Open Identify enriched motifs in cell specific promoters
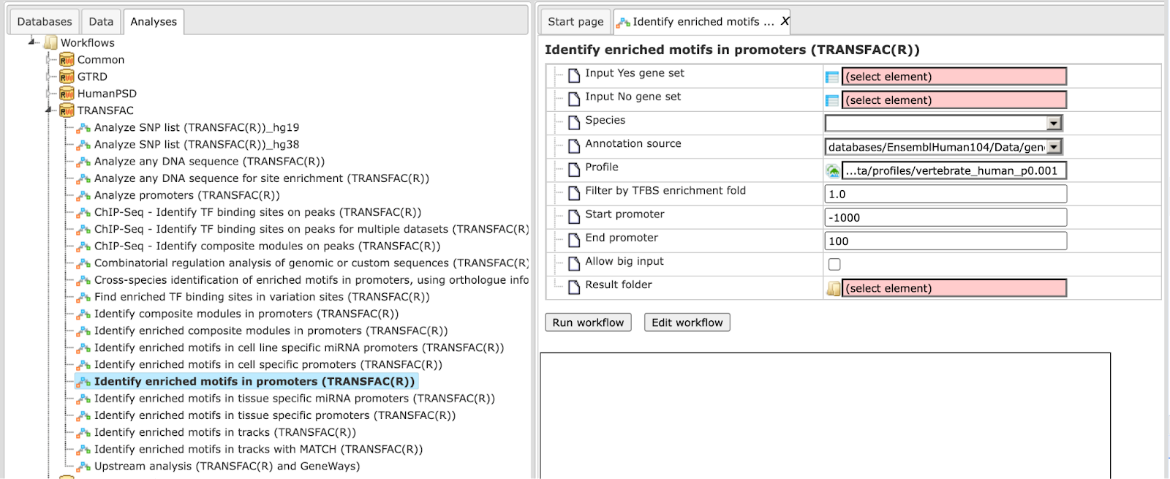 (268, 364)
